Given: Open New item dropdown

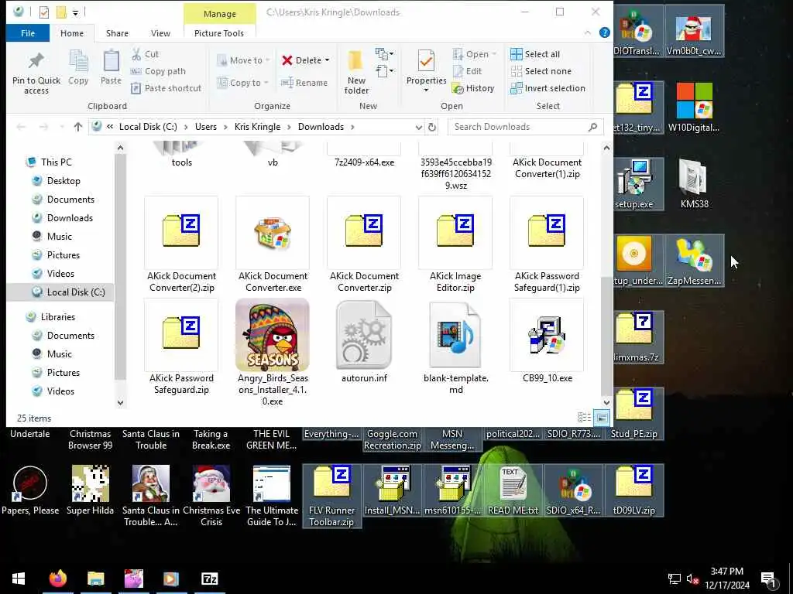Looking at the screenshot, I should (384, 53).
